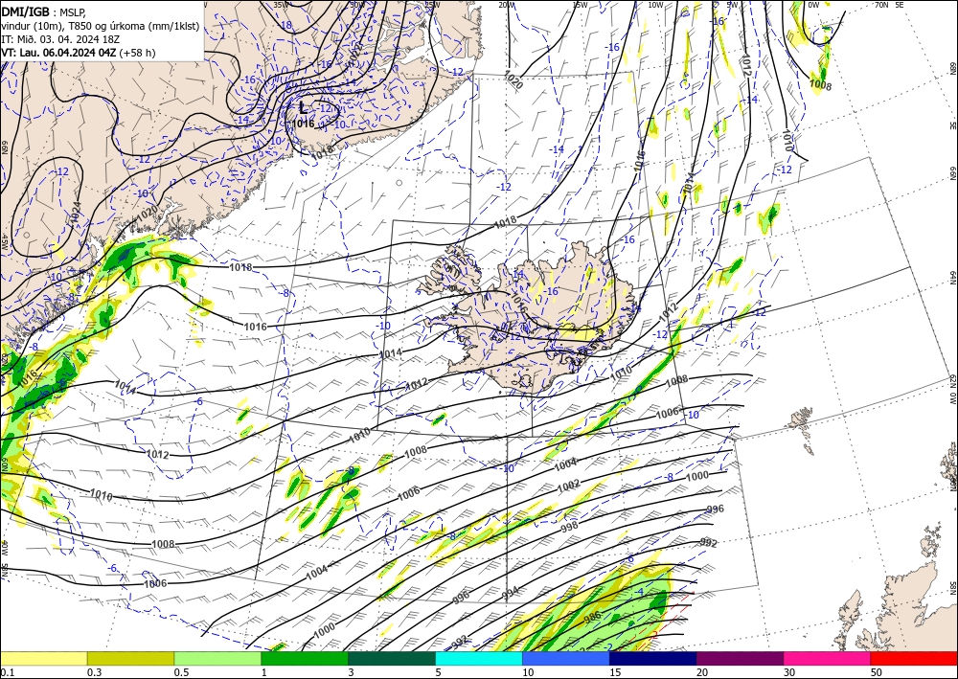Viewport: 958px width, 679px height.
Task: Click the legend value '0.5'
Action: (x=181, y=672)
